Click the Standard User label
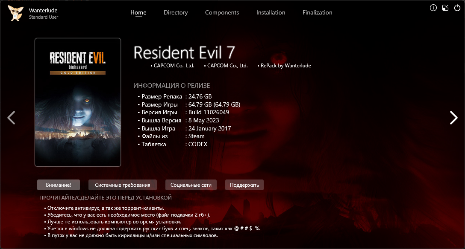The height and width of the screenshot is (249, 465). pos(44,17)
